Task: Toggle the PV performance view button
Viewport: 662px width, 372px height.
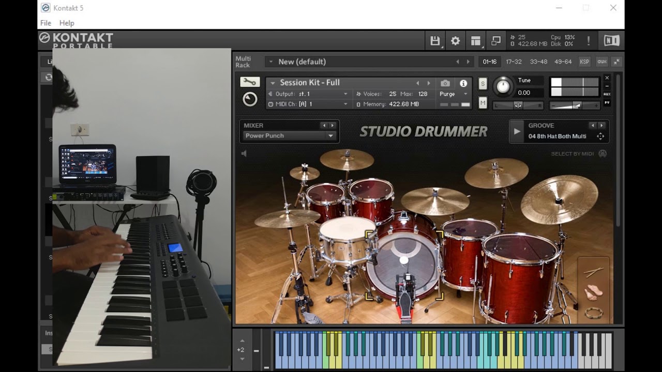Action: [x=607, y=102]
